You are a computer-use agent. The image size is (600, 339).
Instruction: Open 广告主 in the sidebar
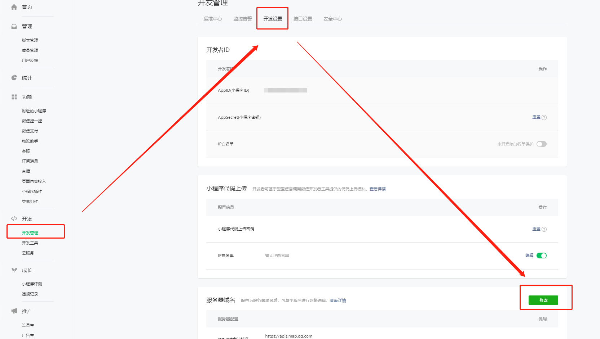point(28,335)
